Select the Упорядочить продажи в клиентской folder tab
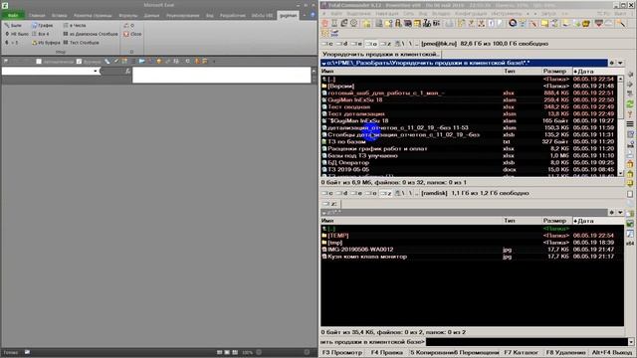This screenshot has width=637, height=358. [380, 54]
